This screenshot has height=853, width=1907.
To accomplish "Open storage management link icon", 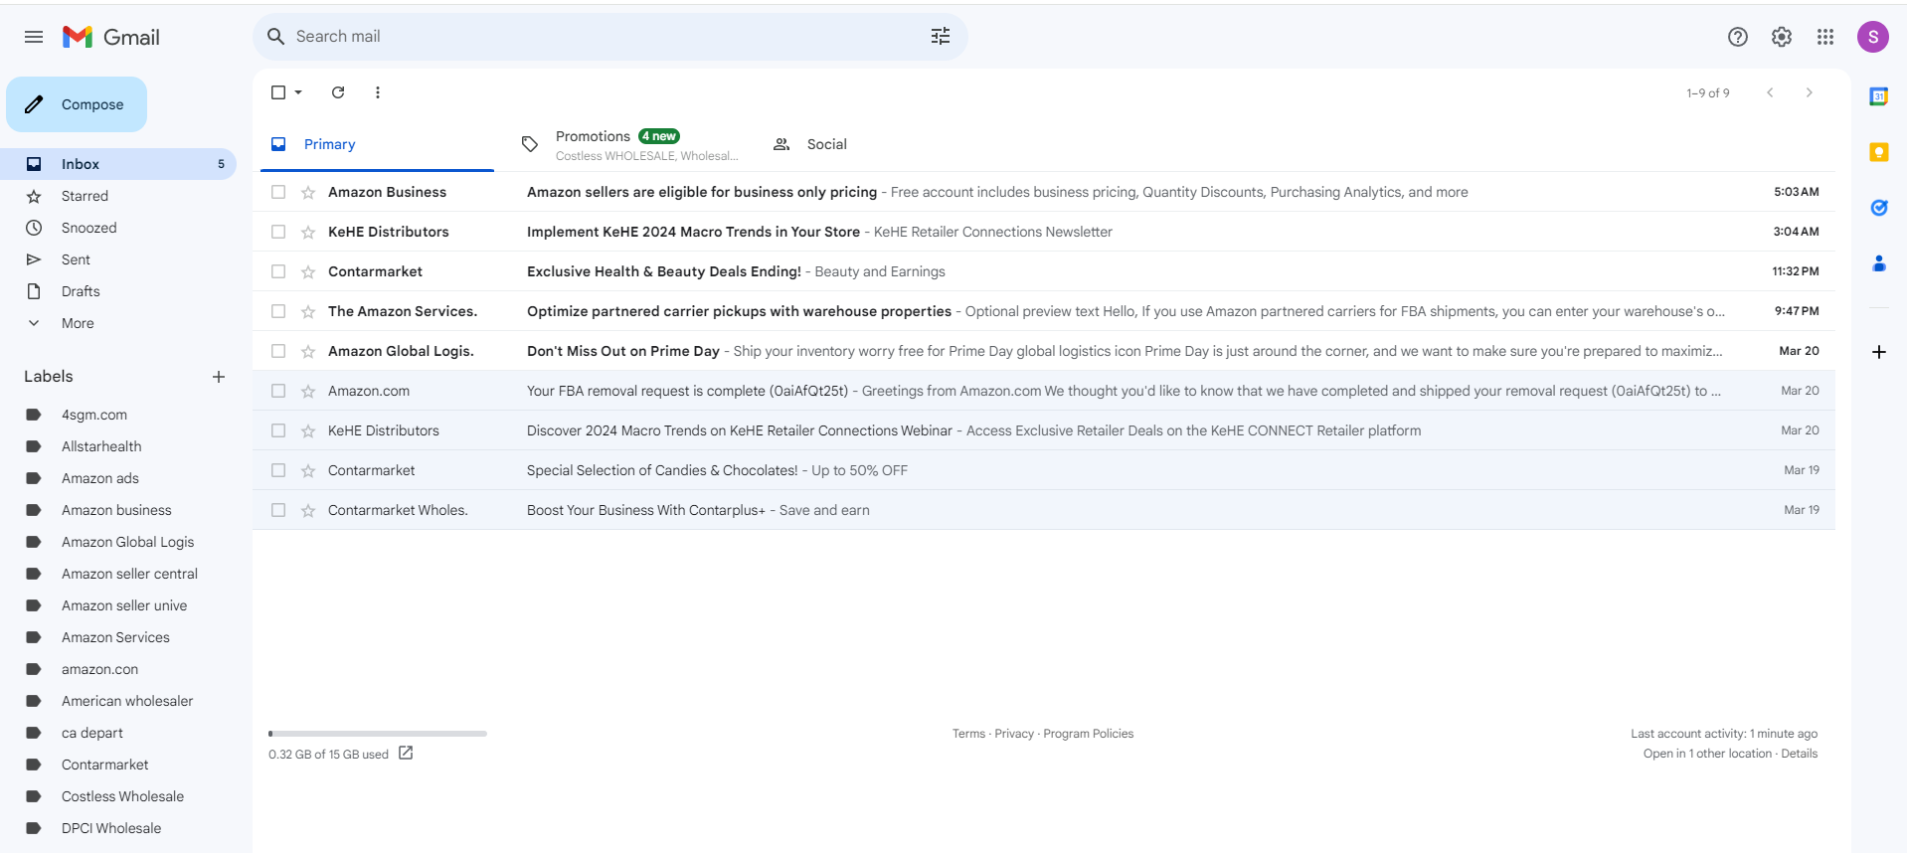I will coord(406,754).
